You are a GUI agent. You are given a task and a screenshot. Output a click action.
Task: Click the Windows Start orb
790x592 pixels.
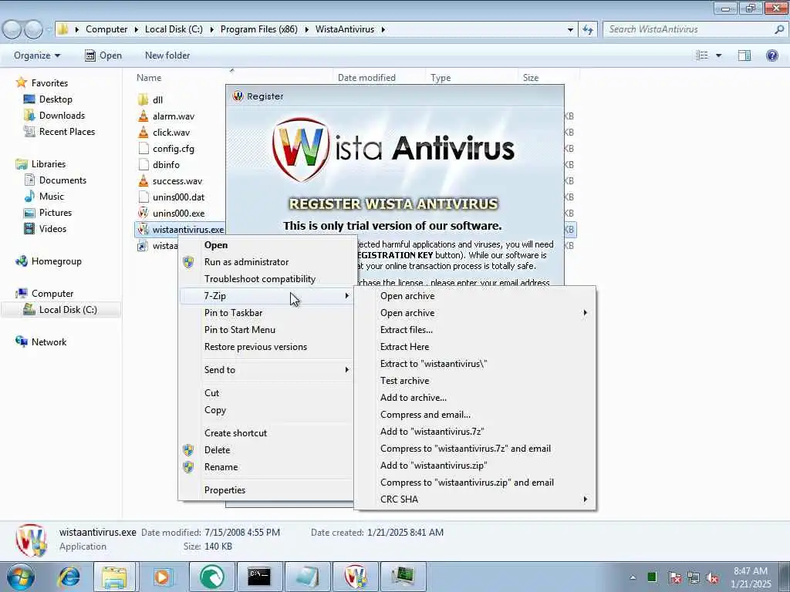click(21, 577)
